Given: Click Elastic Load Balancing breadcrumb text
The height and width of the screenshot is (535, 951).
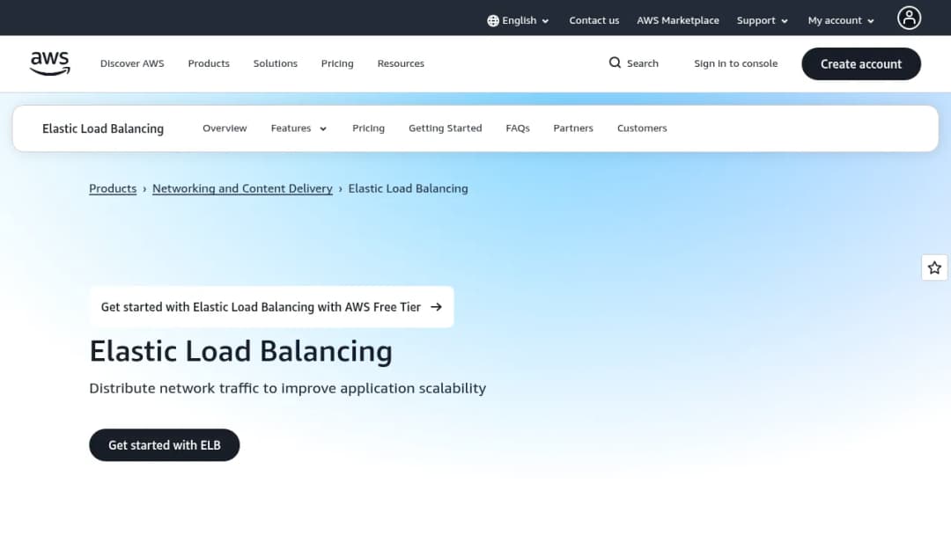Looking at the screenshot, I should tap(409, 188).
